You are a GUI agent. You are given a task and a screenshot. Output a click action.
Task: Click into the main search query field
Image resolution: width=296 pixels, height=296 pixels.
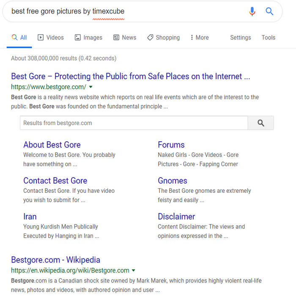[x=127, y=11]
